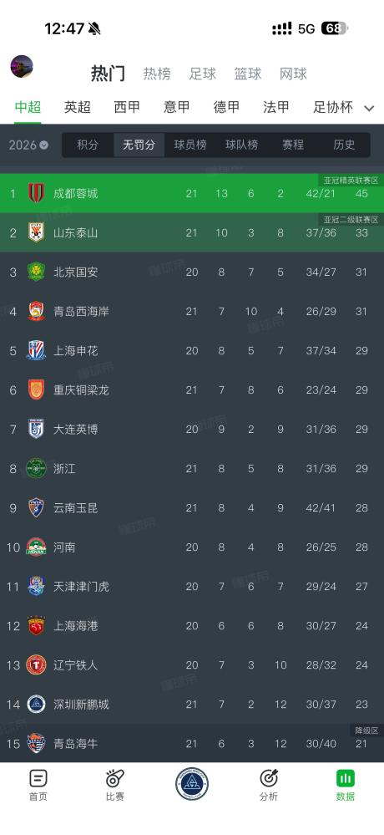
Task: Open the 分析 target icon
Action: [269, 778]
